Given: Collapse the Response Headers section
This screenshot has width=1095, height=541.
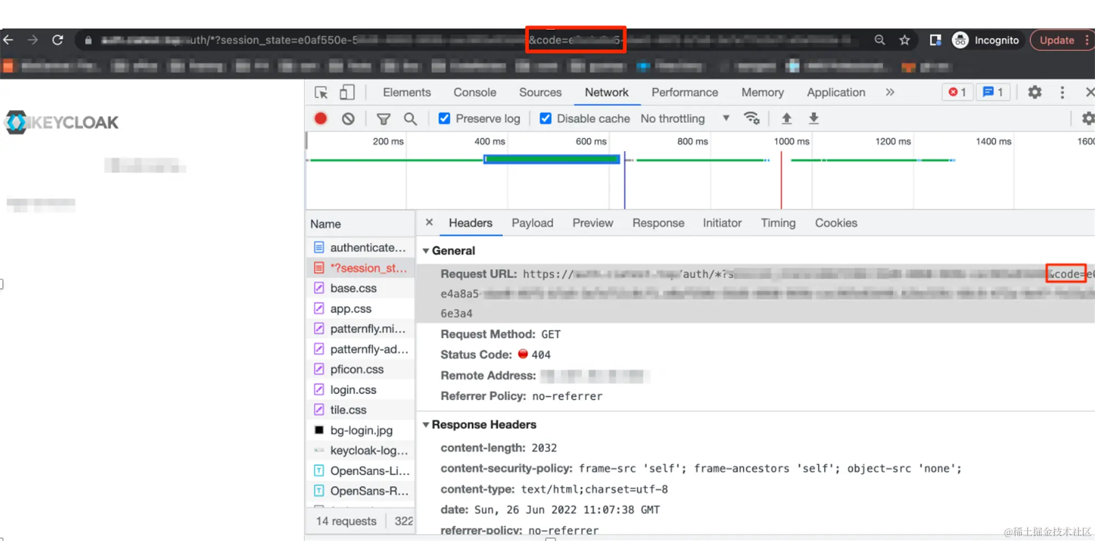Looking at the screenshot, I should click(425, 425).
